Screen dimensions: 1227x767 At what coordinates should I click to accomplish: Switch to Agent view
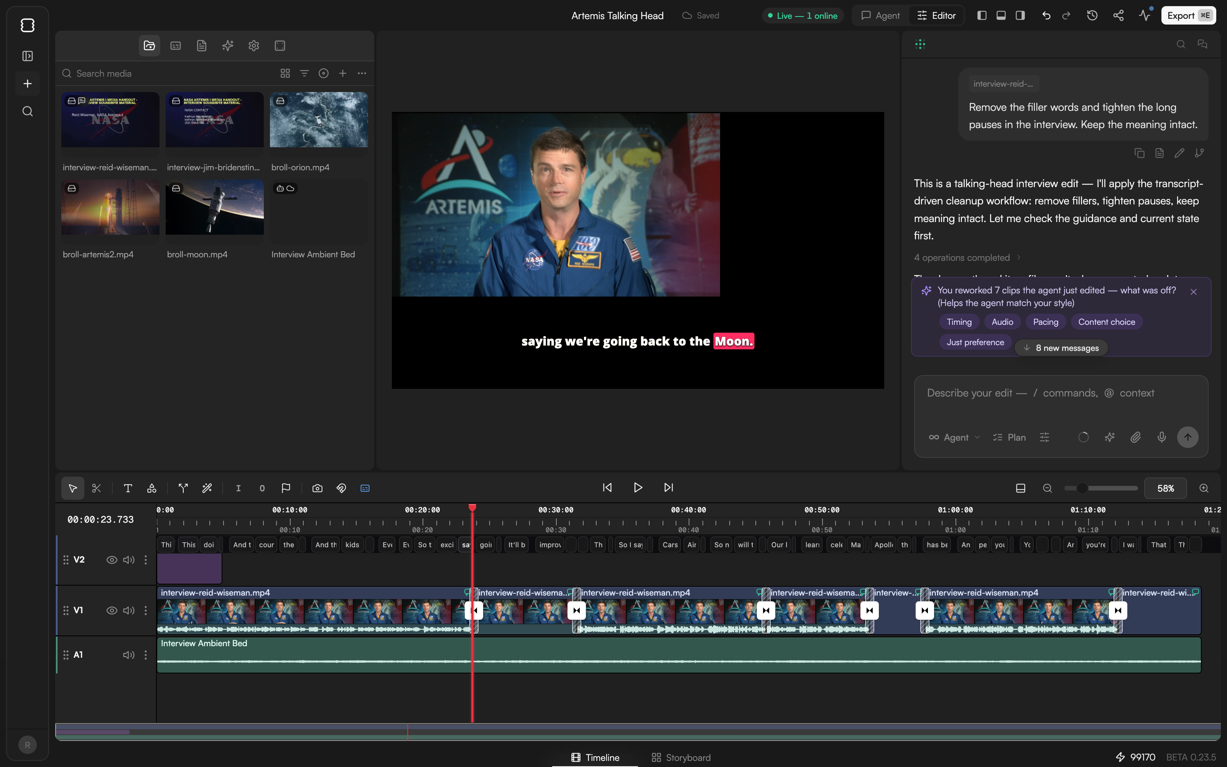pos(881,16)
